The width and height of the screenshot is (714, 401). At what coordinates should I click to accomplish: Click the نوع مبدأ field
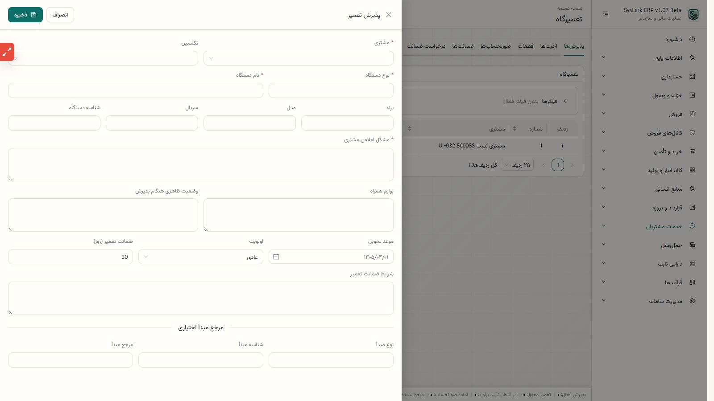pos(331,360)
